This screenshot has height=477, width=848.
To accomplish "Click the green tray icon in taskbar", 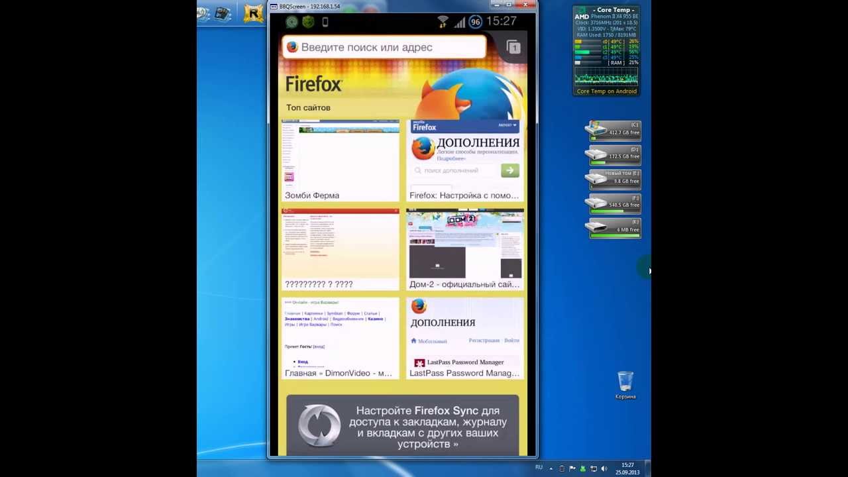I will click(x=582, y=468).
